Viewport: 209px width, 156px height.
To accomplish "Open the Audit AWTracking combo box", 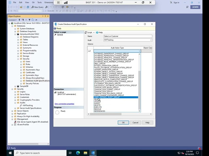I will click(128, 40).
